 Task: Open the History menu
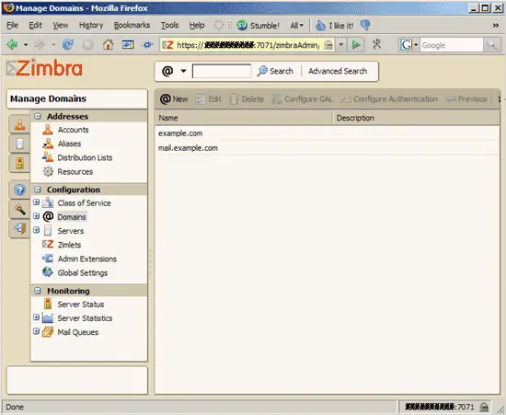pyautogui.click(x=91, y=25)
